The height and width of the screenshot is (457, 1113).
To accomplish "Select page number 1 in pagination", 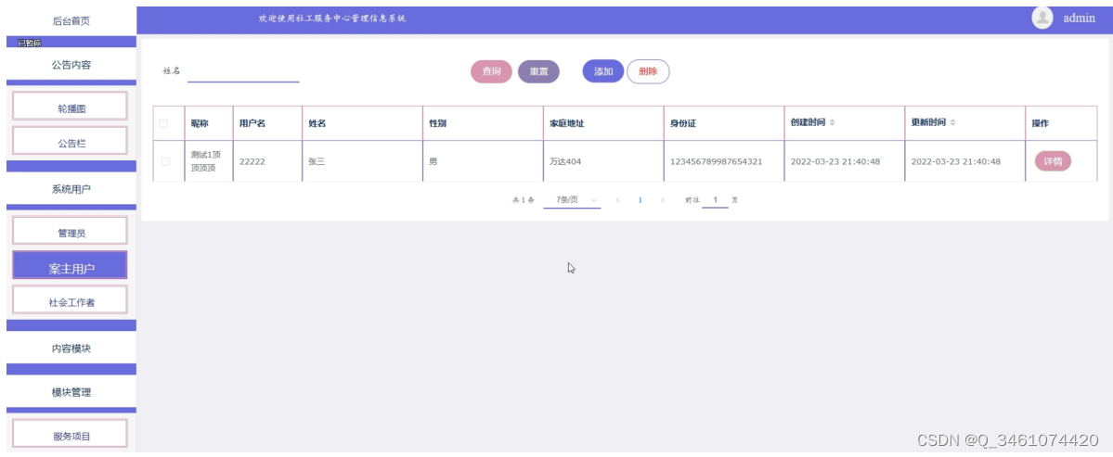I will 640,200.
